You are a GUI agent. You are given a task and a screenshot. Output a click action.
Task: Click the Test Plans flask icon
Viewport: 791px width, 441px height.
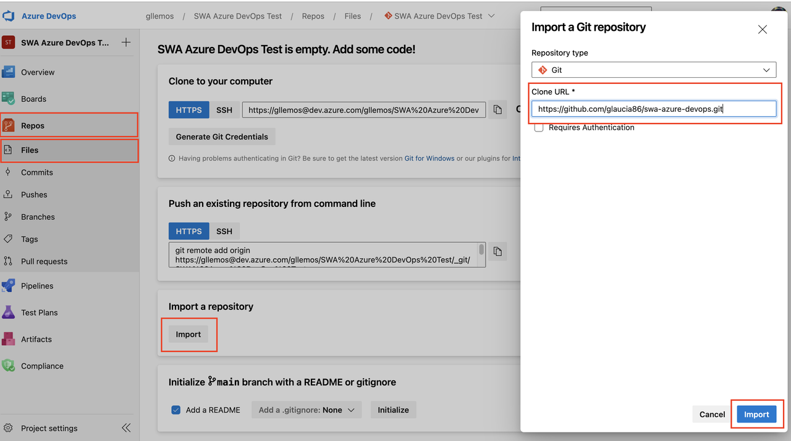8,313
